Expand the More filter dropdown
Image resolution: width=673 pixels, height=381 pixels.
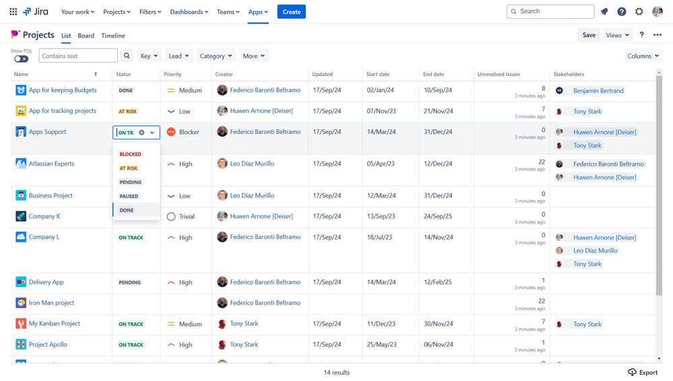coord(254,56)
